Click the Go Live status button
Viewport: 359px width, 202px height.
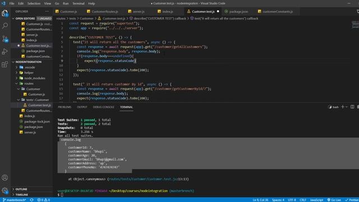[334, 200]
